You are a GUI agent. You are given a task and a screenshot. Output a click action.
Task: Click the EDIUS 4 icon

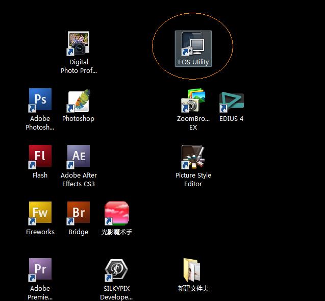click(231, 102)
